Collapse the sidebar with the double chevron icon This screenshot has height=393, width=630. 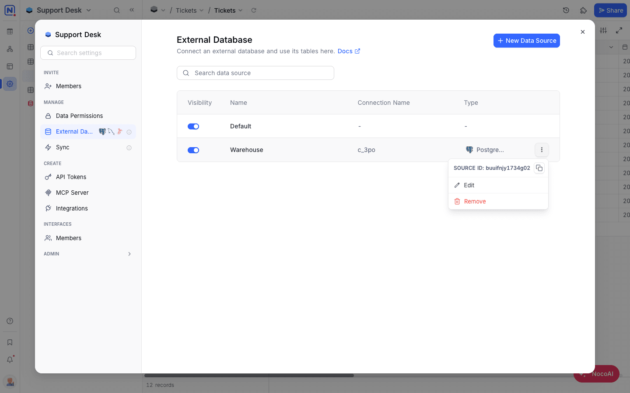tap(132, 10)
